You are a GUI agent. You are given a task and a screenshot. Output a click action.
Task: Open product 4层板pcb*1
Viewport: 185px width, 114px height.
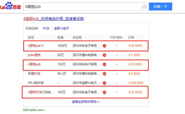click(36, 46)
